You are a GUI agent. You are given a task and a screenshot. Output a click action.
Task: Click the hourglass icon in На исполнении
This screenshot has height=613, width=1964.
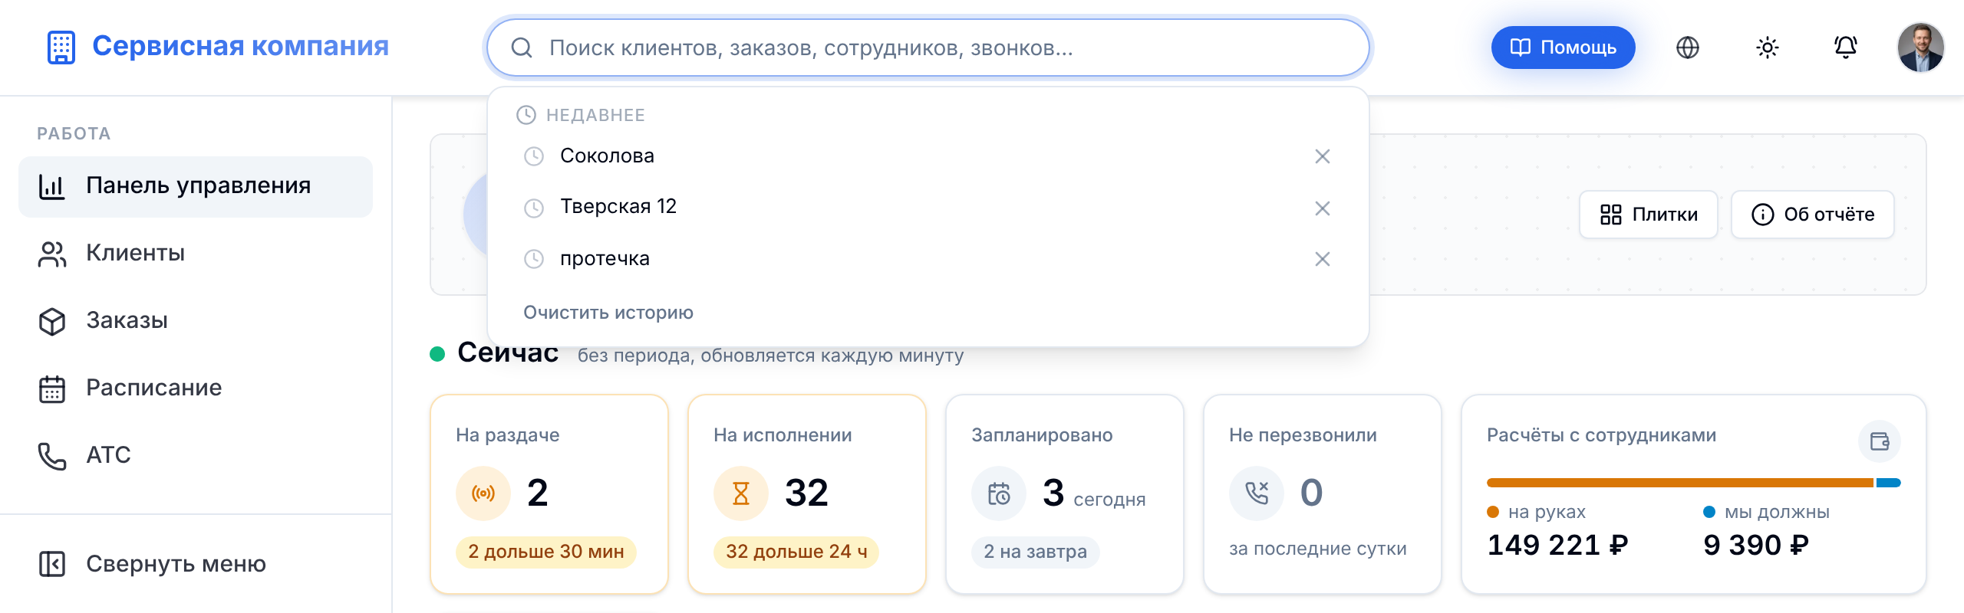pos(741,493)
